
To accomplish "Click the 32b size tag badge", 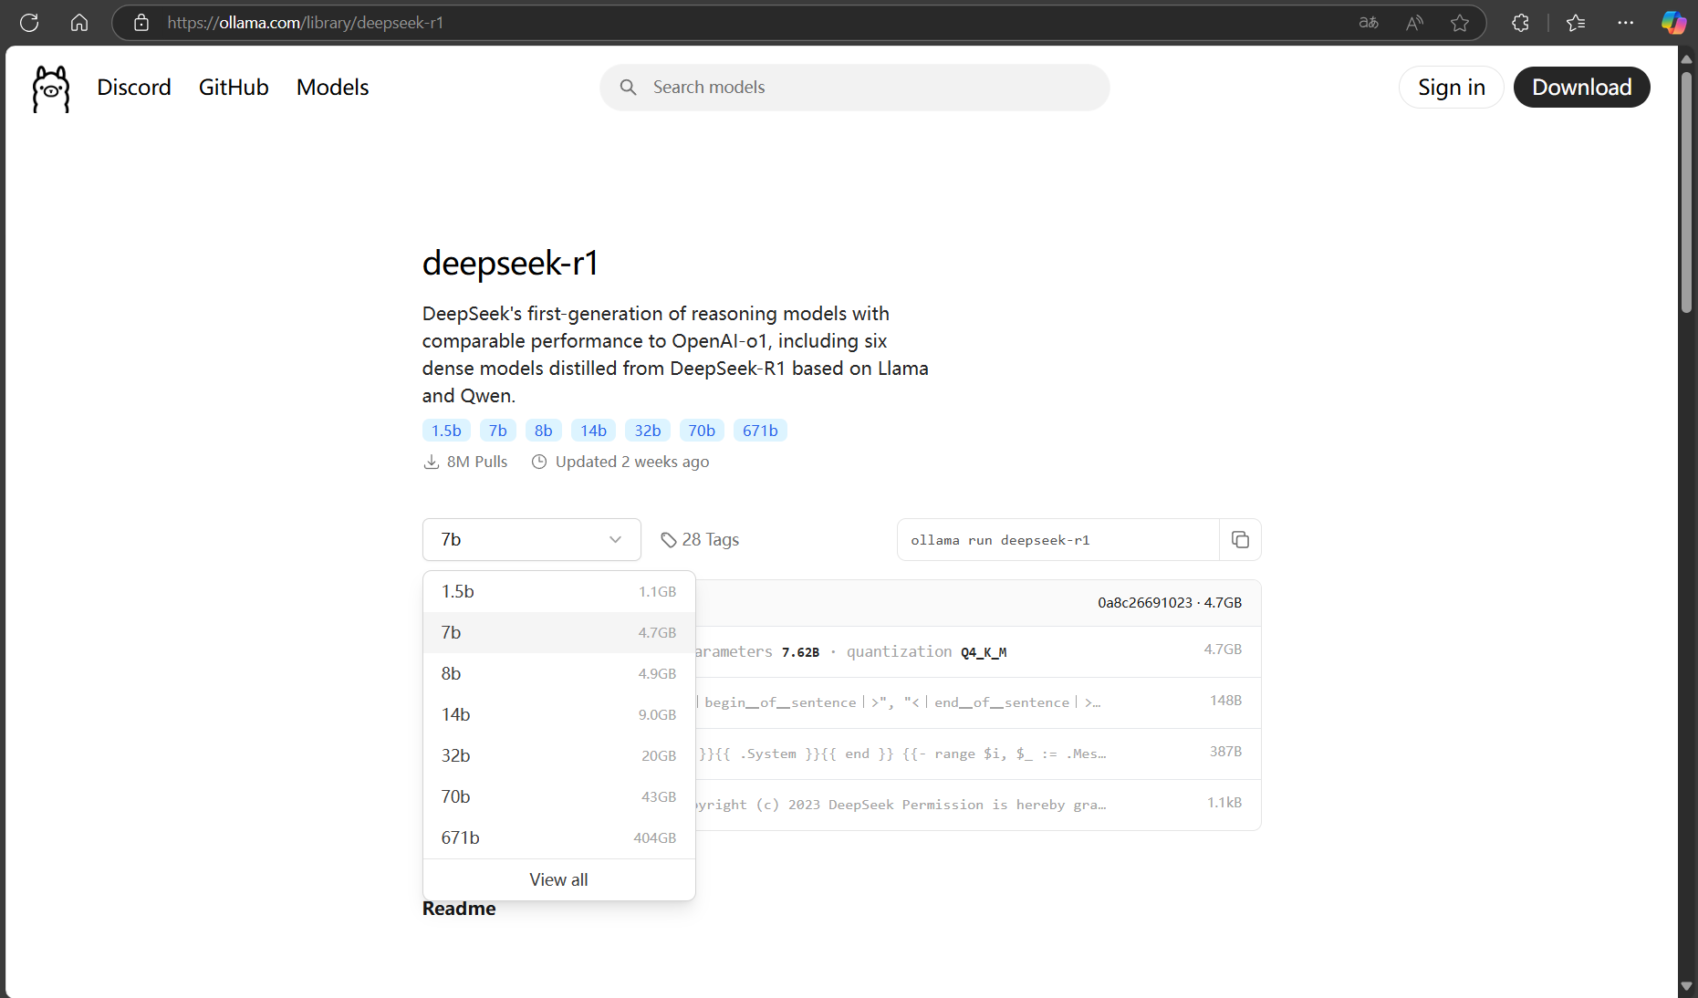I will (x=648, y=431).
